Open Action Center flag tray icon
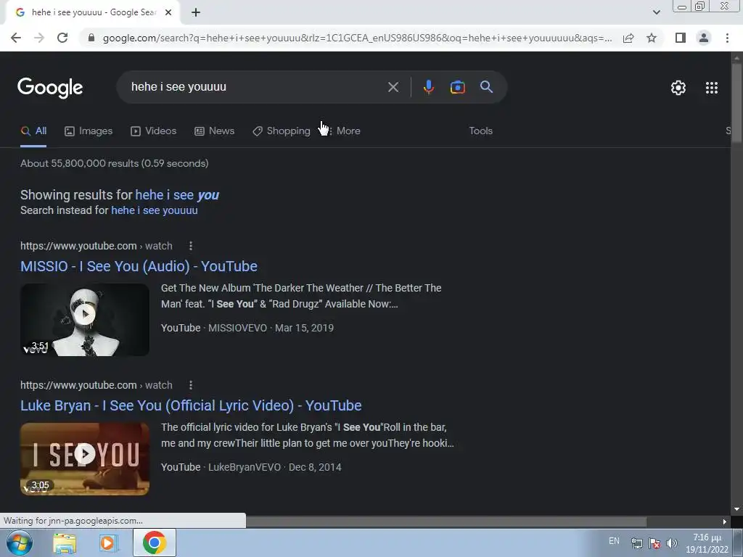743x557 pixels. 654,543
